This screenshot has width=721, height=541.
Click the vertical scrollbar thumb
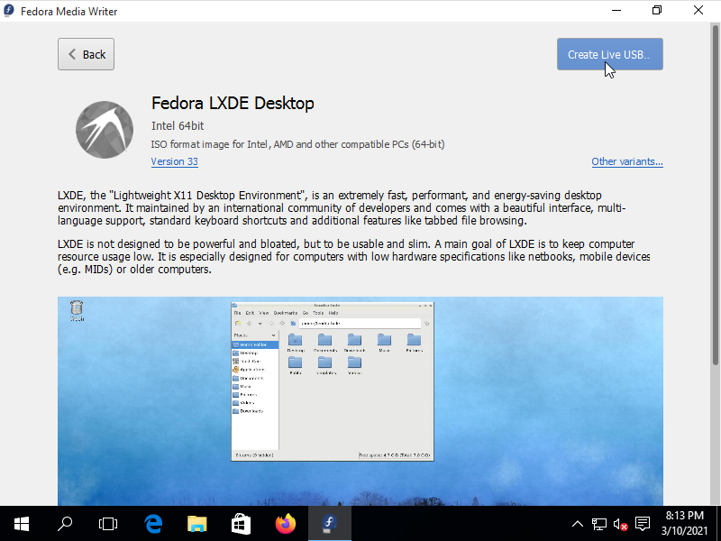tap(715, 195)
